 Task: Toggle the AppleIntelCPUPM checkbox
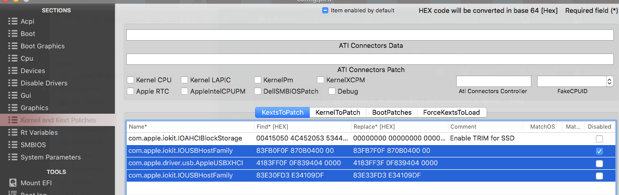tap(185, 91)
